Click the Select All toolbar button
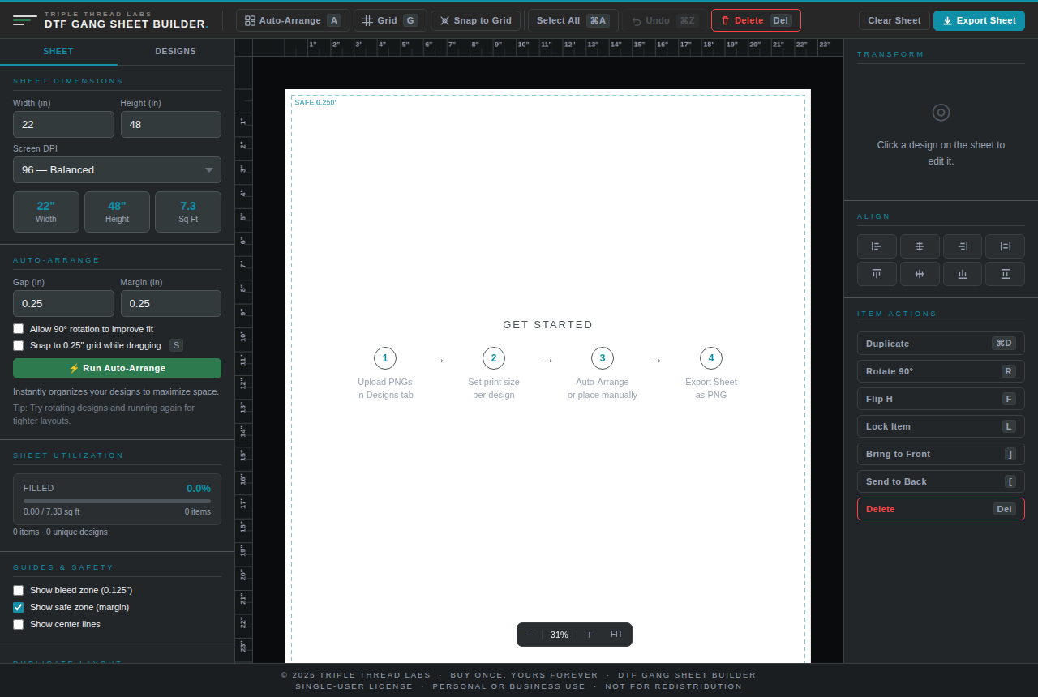1038x697 pixels. 573,20
